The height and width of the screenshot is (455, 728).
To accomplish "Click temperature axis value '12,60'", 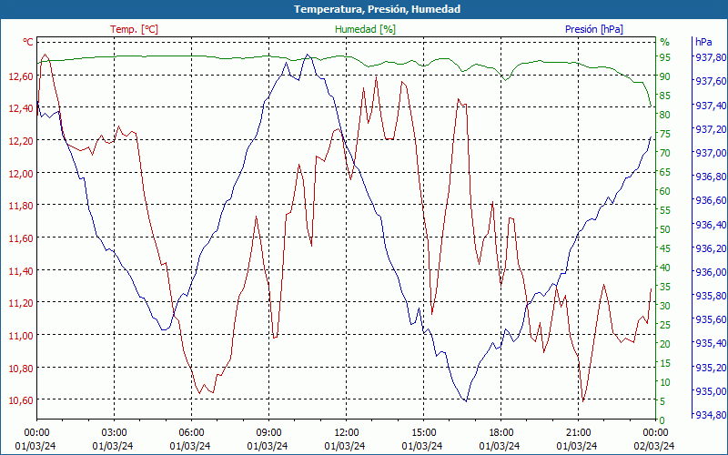I will pos(21,76).
